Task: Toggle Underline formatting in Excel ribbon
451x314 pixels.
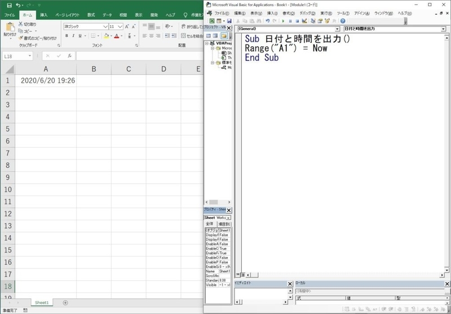Action: [80, 36]
